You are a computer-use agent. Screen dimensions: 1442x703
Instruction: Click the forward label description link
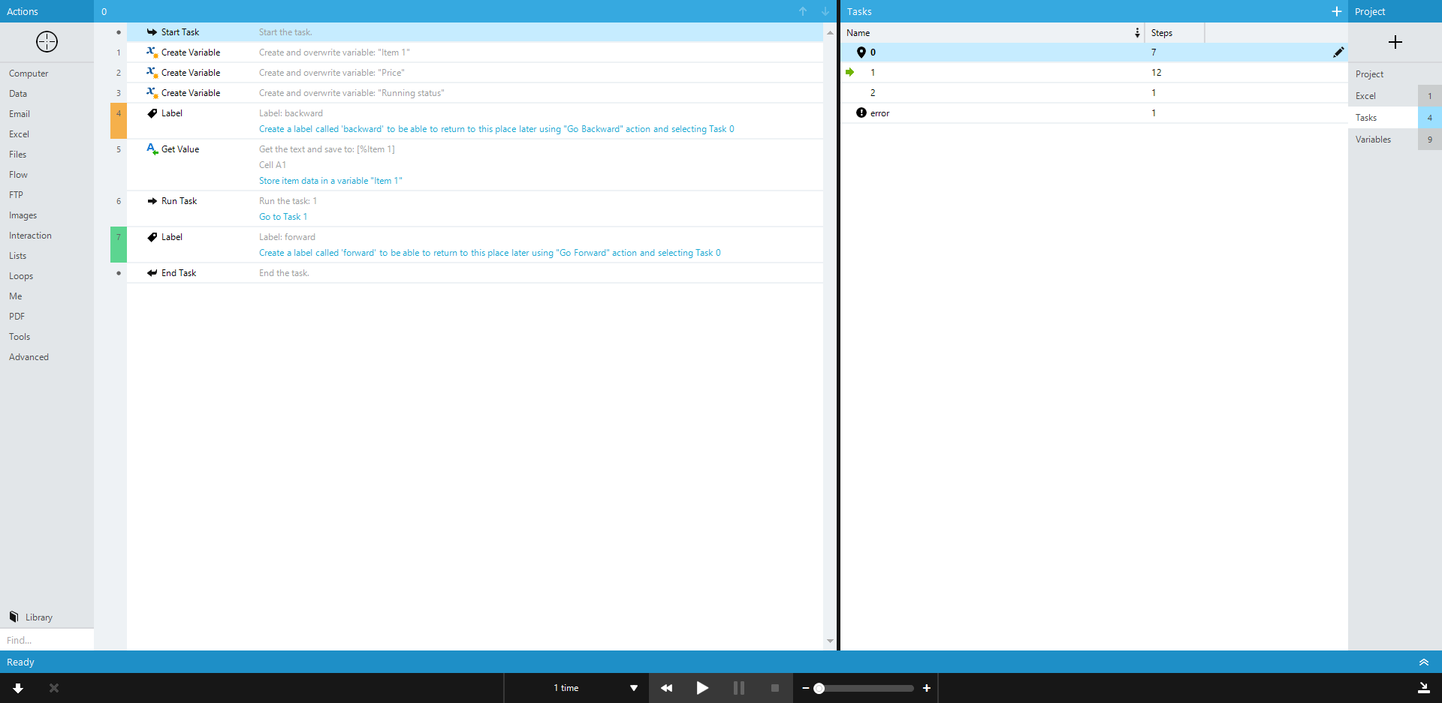tap(490, 253)
